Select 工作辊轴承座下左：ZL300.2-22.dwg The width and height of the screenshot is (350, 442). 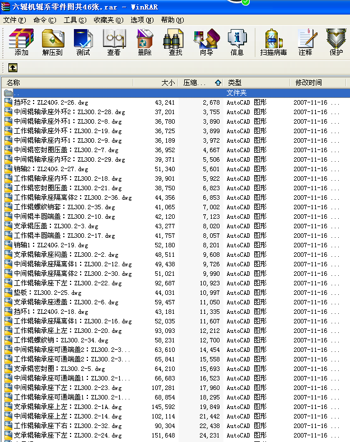click(x=68, y=283)
